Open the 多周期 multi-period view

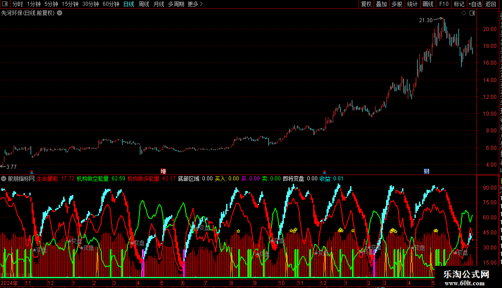point(176,4)
